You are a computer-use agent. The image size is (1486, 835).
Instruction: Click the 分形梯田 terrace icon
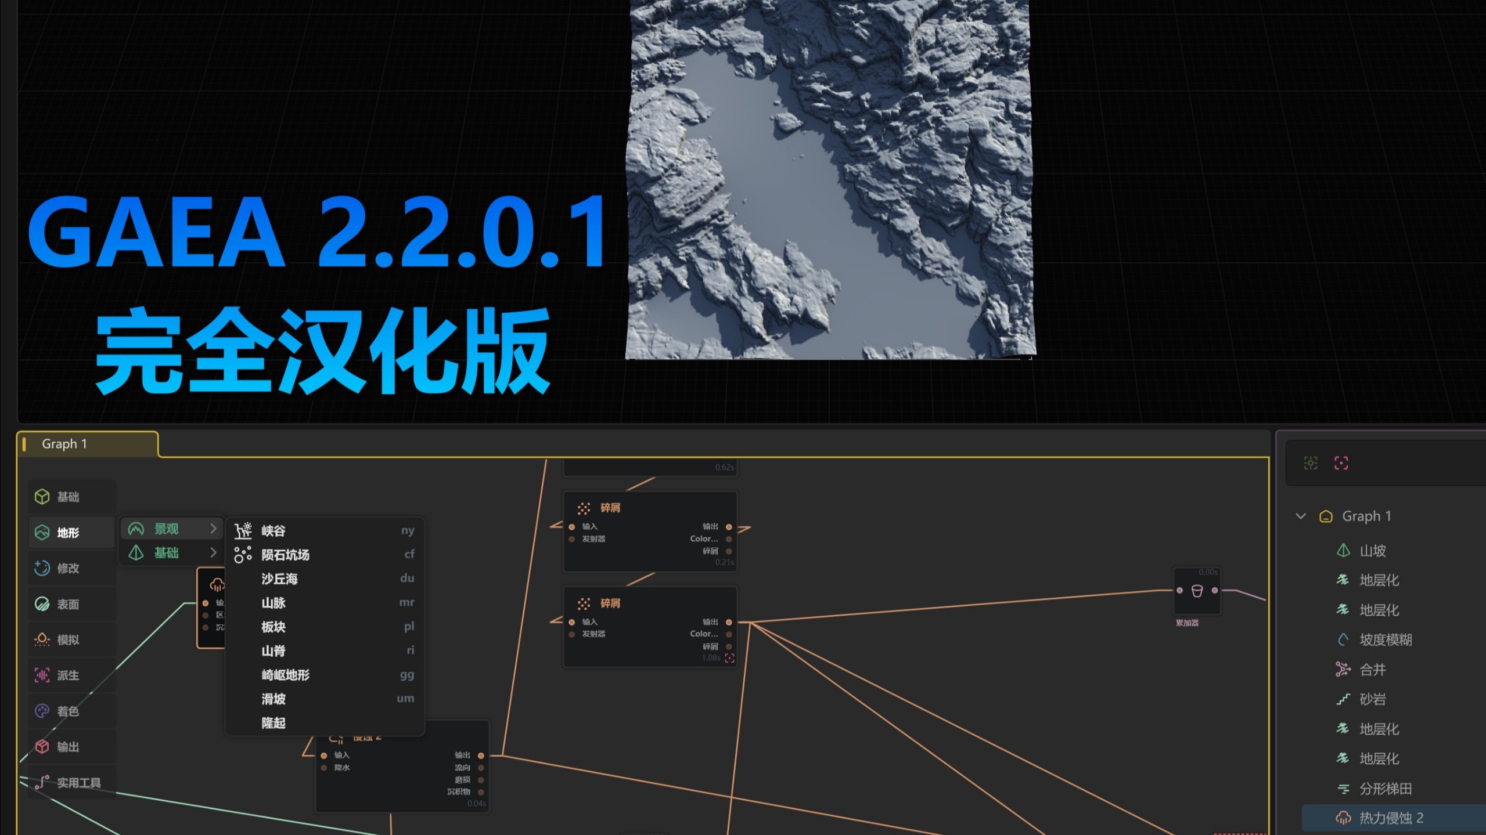pyautogui.click(x=1343, y=789)
